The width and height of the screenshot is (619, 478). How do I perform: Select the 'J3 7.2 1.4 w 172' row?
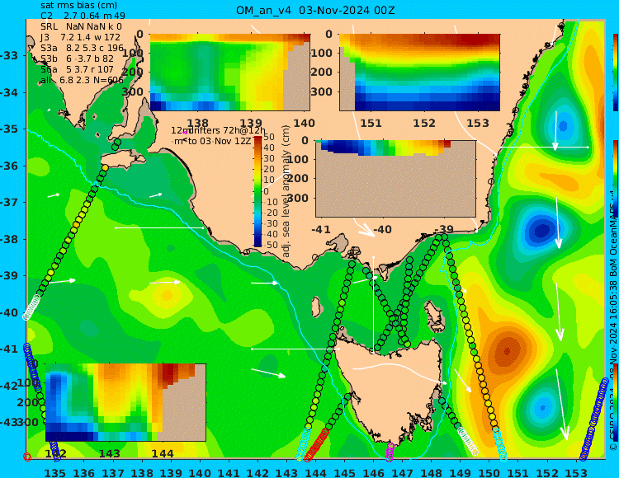pyautogui.click(x=80, y=37)
